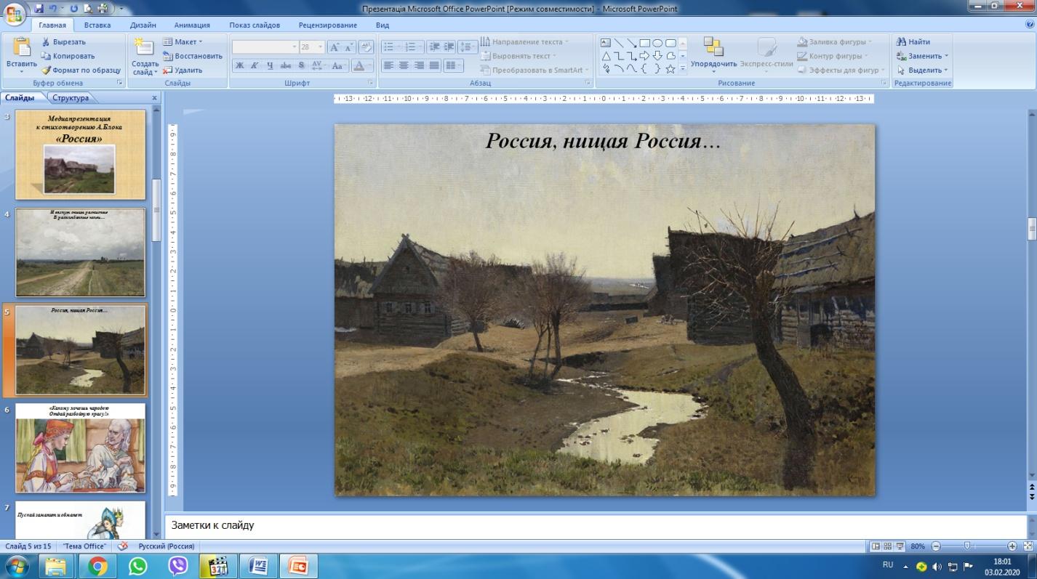This screenshot has width=1037, height=579.
Task: Click the Undo arrow in quick access toolbar
Action: point(54,9)
